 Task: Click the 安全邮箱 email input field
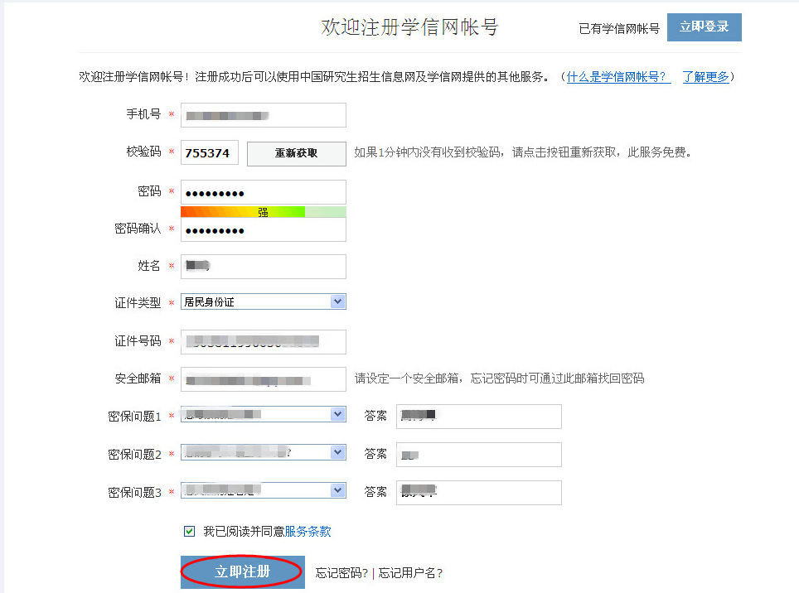[263, 379]
